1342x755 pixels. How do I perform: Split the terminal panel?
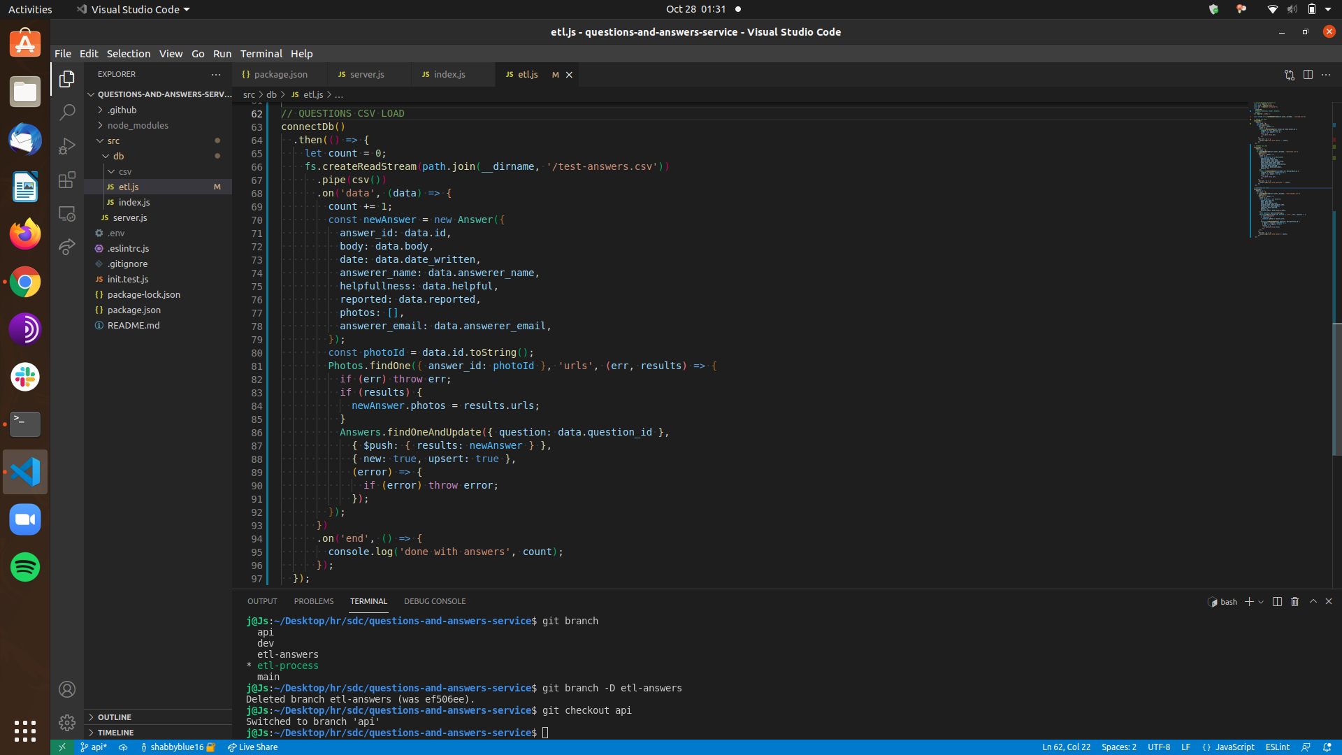tap(1277, 601)
